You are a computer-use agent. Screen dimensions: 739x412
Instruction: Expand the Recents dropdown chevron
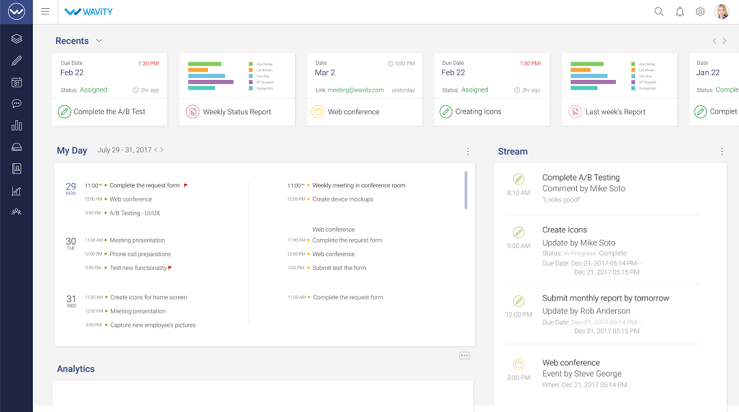tap(99, 40)
